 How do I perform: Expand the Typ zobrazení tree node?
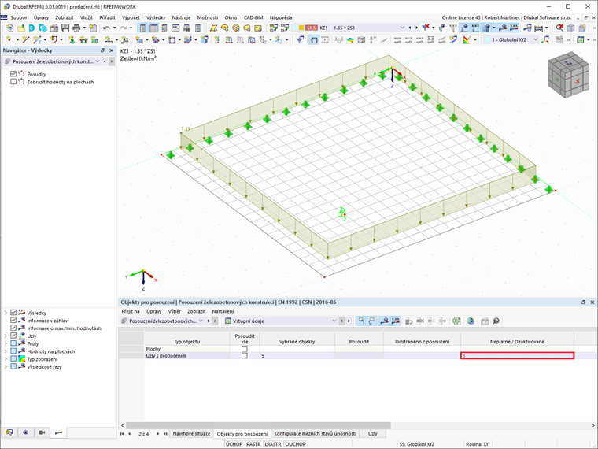coord(6,359)
